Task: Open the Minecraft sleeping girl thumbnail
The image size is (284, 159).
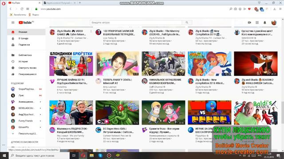Action: coord(117,64)
